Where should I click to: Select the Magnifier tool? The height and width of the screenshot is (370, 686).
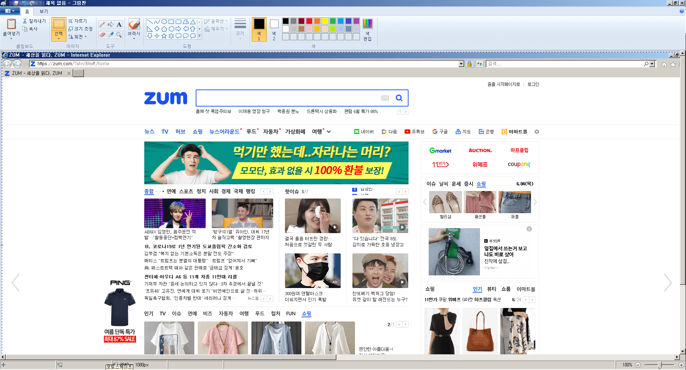tap(119, 35)
